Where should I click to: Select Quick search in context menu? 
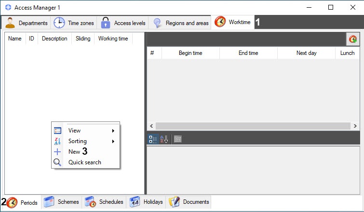click(86, 162)
